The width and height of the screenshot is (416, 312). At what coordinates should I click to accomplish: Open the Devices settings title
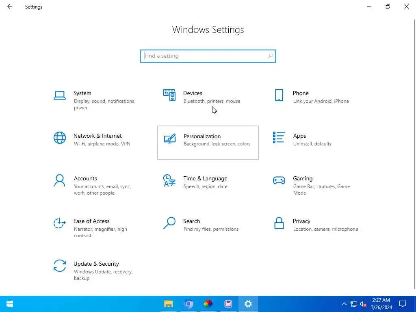(193, 93)
